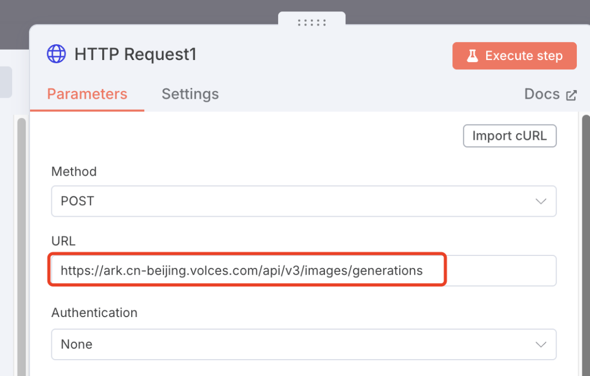Click the URL field label
This screenshot has width=590, height=376.
63,241
